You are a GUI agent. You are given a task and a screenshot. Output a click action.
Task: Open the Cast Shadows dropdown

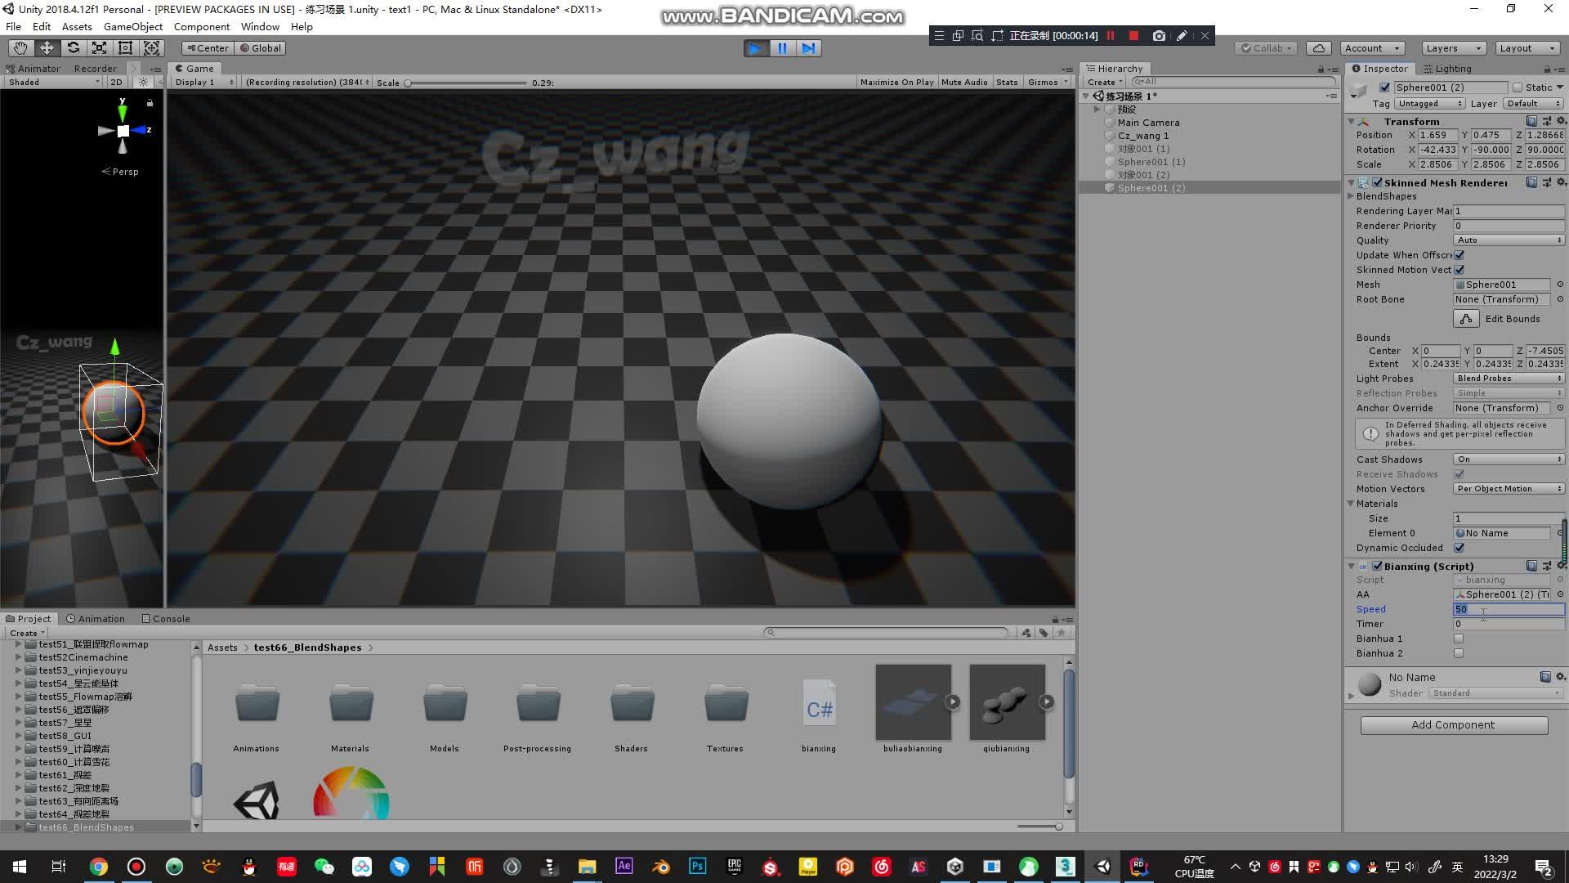pos(1509,459)
